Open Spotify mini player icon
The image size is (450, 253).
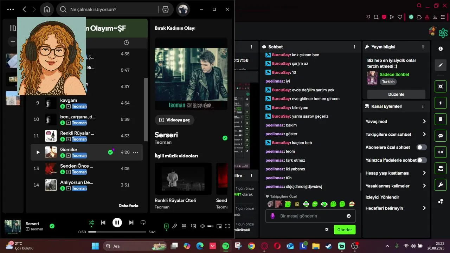point(219,226)
